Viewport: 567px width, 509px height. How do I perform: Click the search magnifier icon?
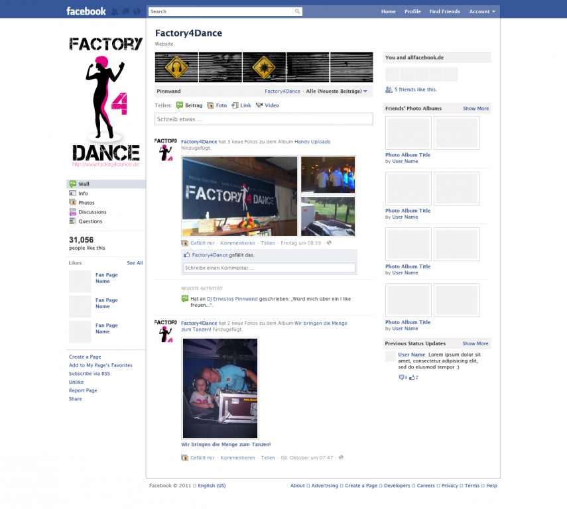297,11
